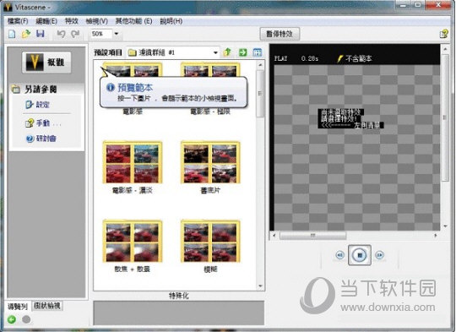This screenshot has width=456, height=332.
Task: Open the 50% zoom dropdown arrow
Action: click(117, 34)
